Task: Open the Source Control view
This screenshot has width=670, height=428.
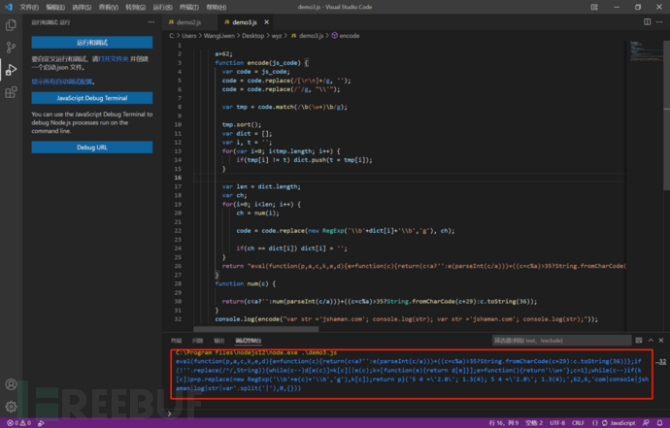Action: (12, 46)
